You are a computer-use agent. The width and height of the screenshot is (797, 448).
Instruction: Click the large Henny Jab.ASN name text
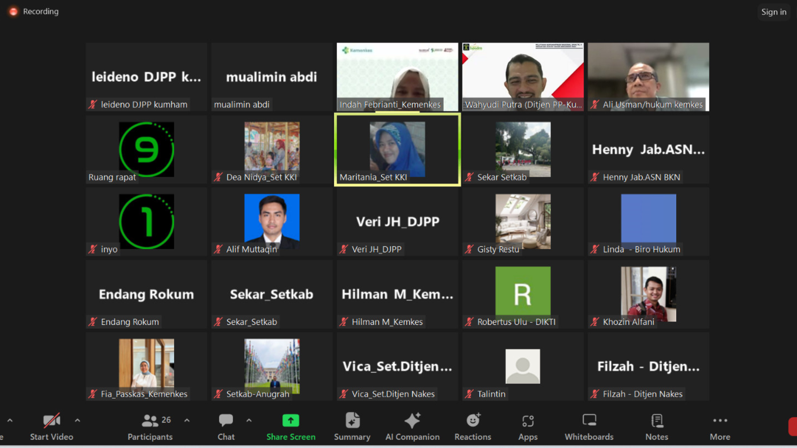[648, 149]
